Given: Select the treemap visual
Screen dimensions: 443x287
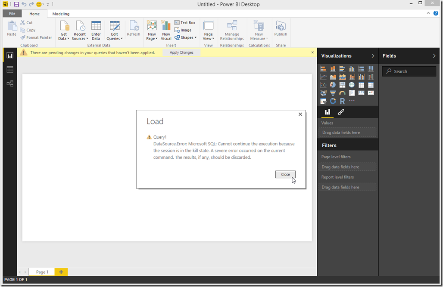Looking at the screenshot, I should pyautogui.click(x=342, y=85).
